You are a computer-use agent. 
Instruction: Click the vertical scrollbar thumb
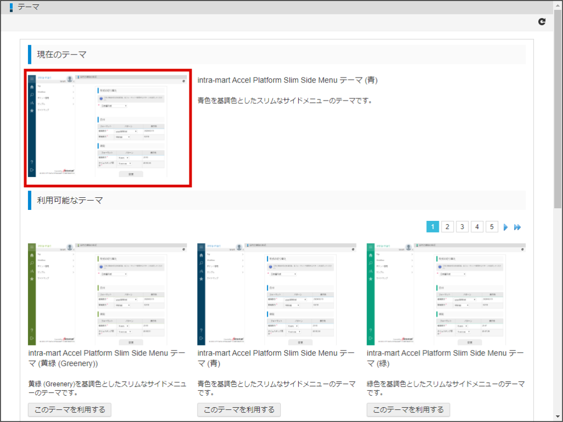(558, 110)
